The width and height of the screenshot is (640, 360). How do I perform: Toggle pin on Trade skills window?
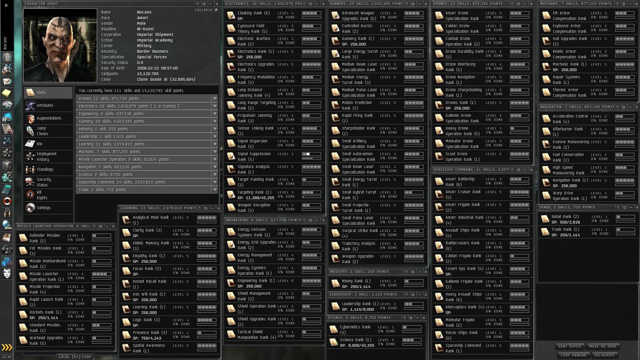point(624,207)
